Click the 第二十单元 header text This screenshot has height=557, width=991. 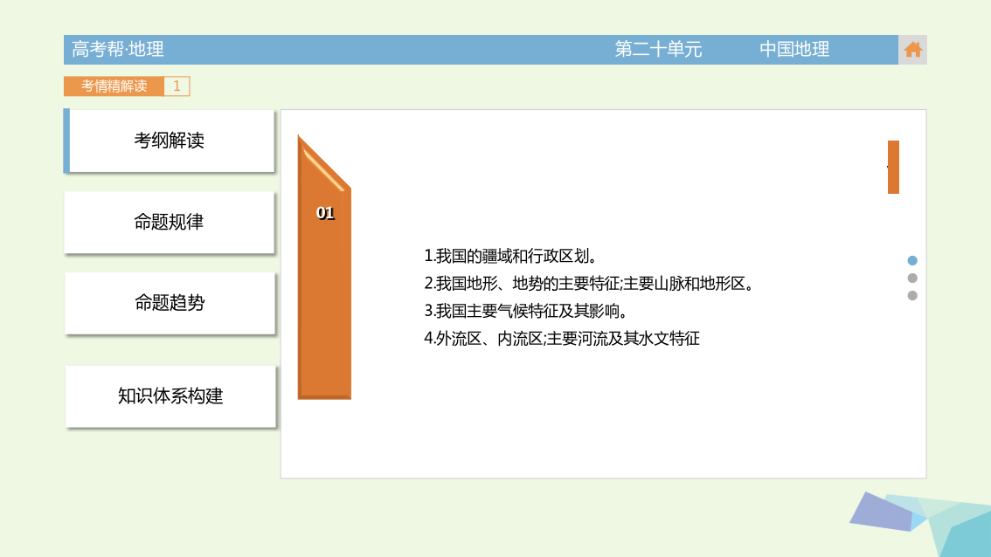[x=658, y=49]
